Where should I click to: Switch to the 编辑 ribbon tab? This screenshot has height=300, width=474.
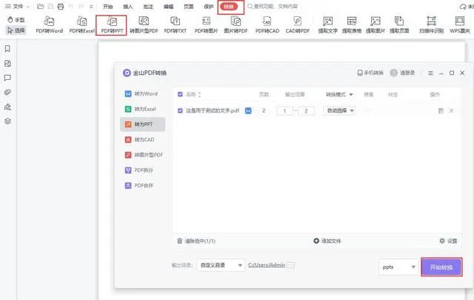pos(168,7)
